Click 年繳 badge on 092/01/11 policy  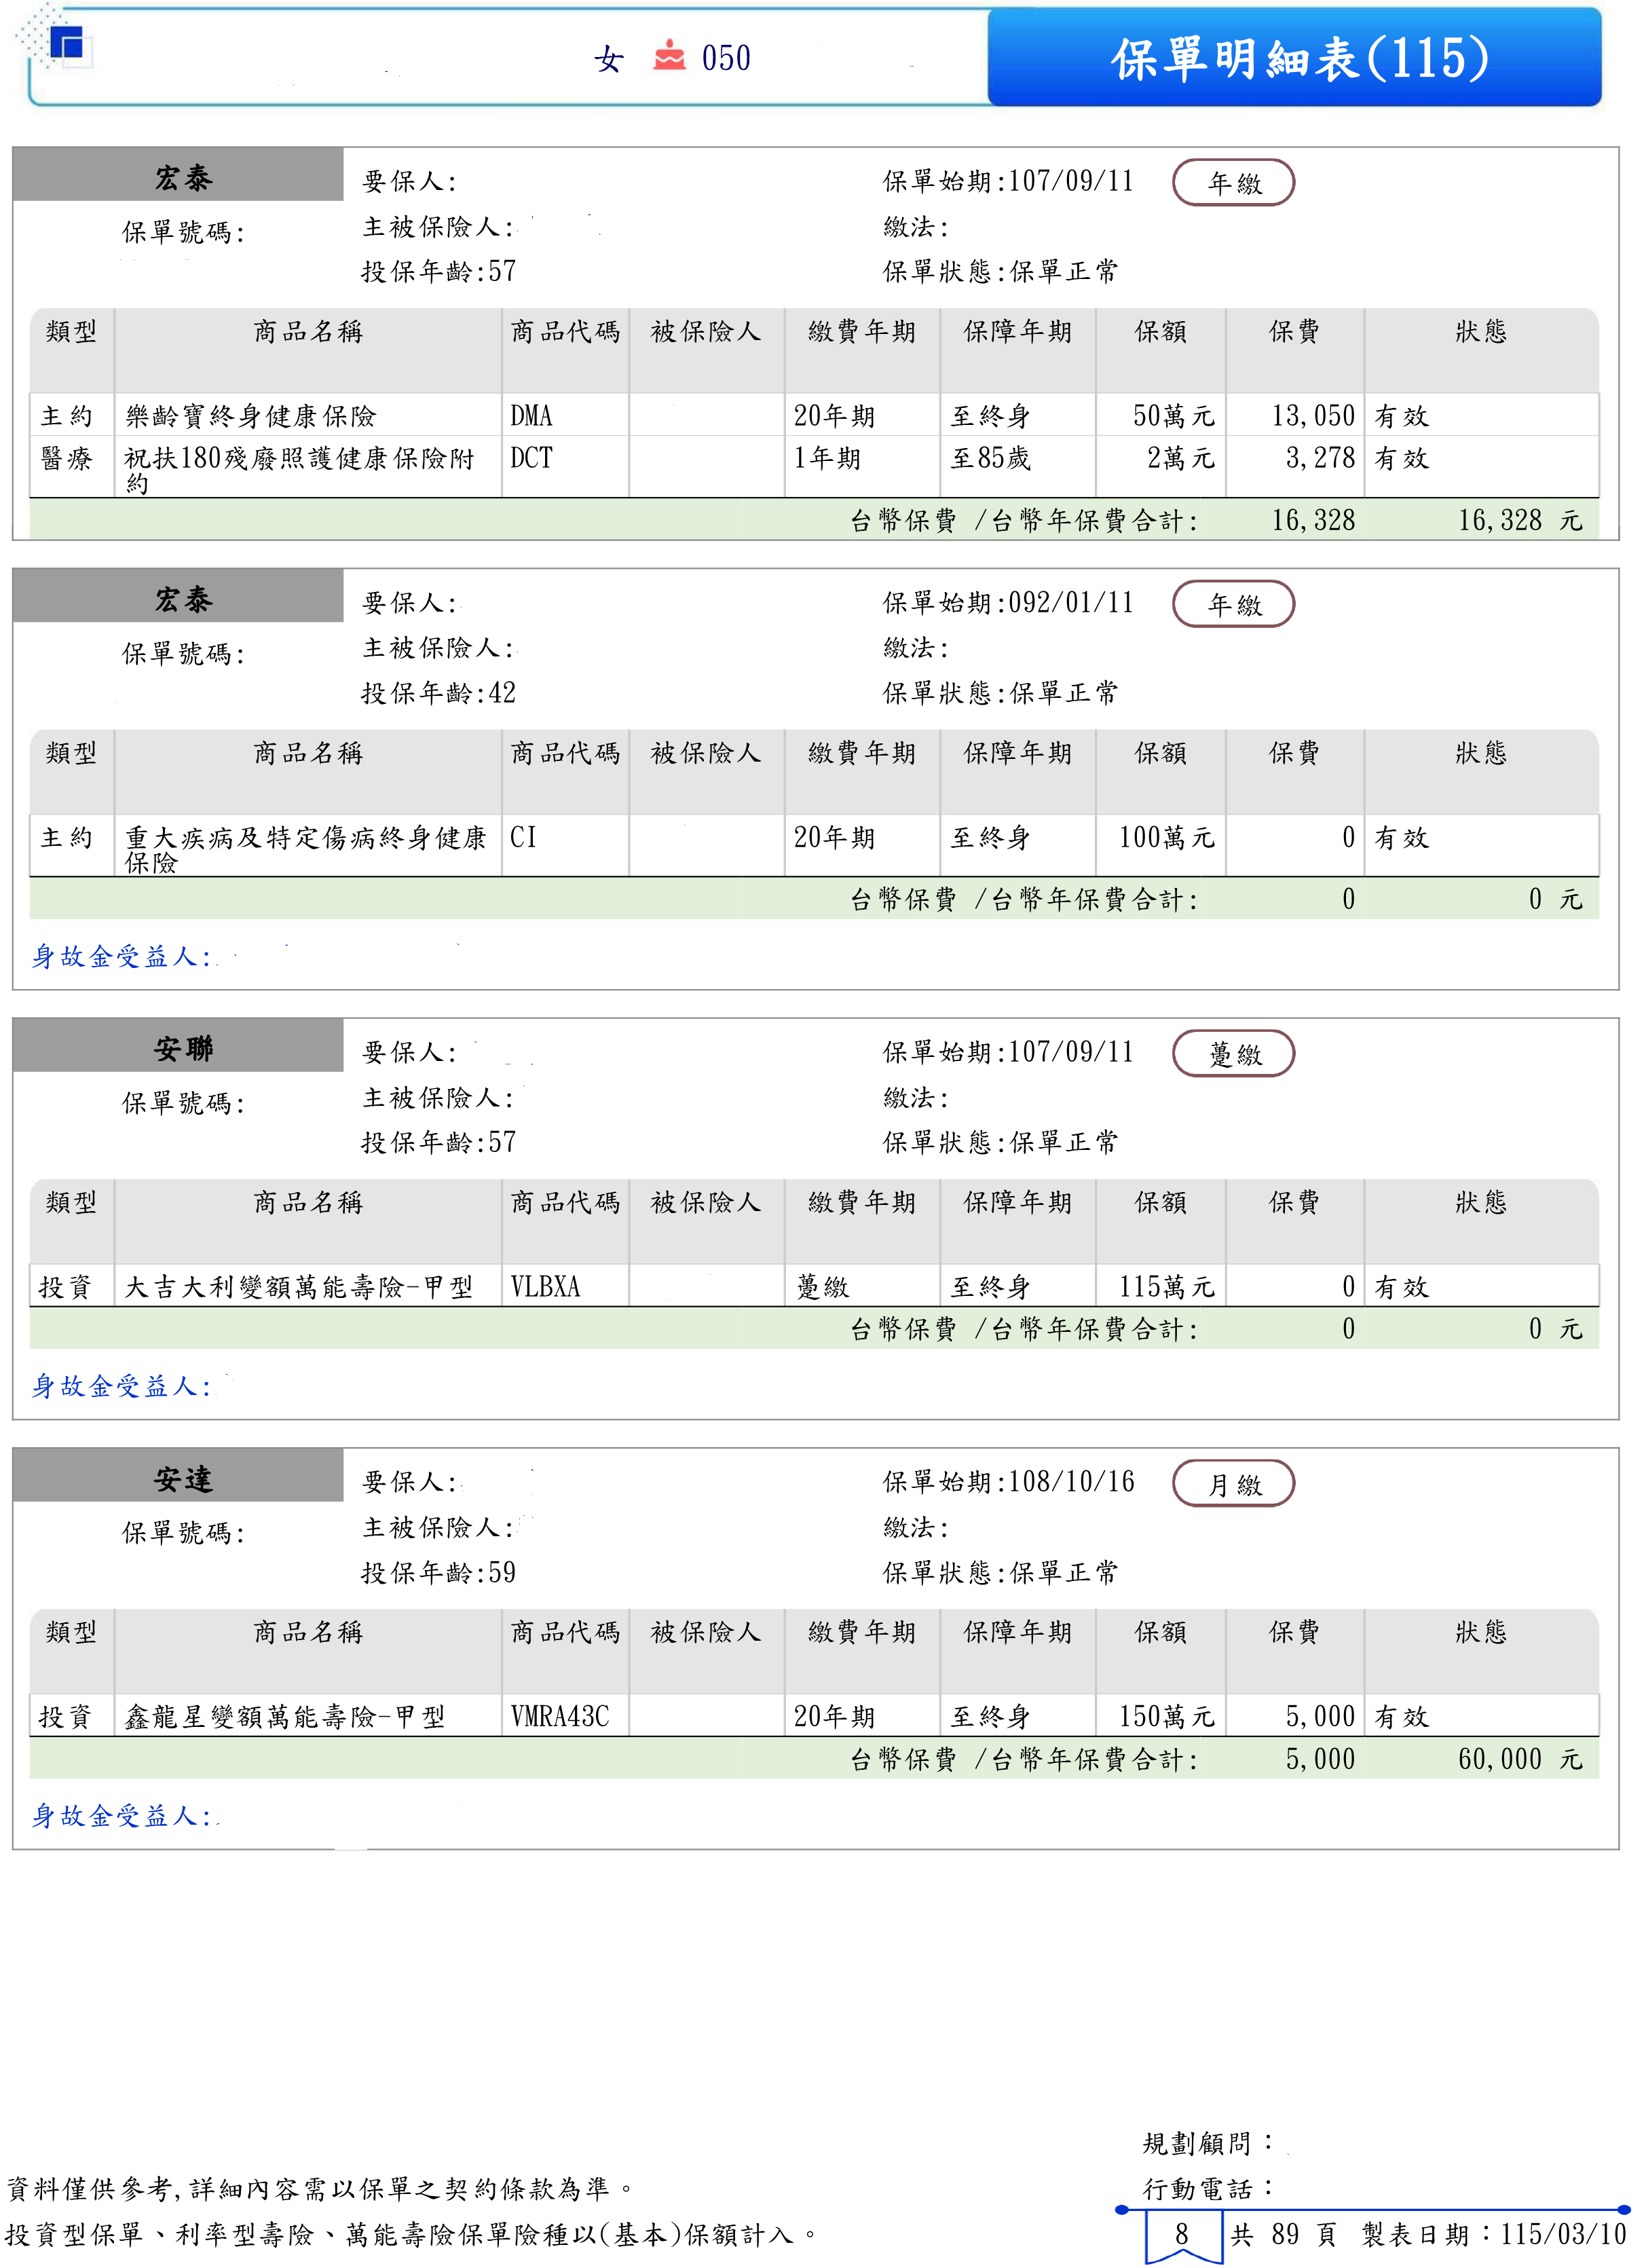click(x=1233, y=604)
